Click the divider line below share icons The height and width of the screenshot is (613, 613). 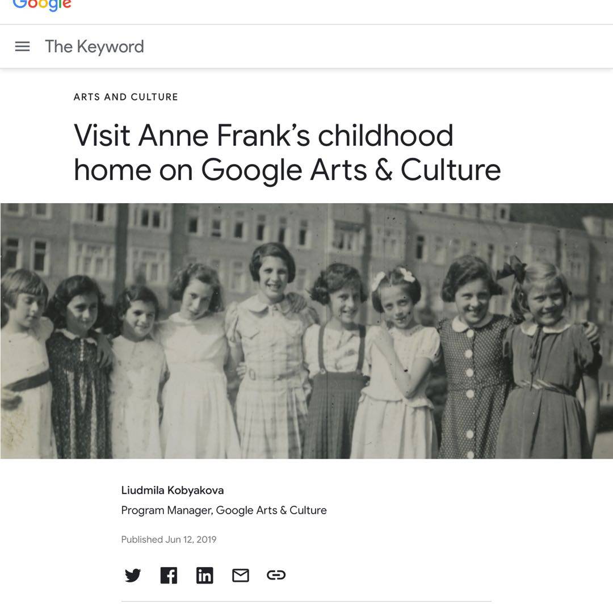tap(306, 601)
